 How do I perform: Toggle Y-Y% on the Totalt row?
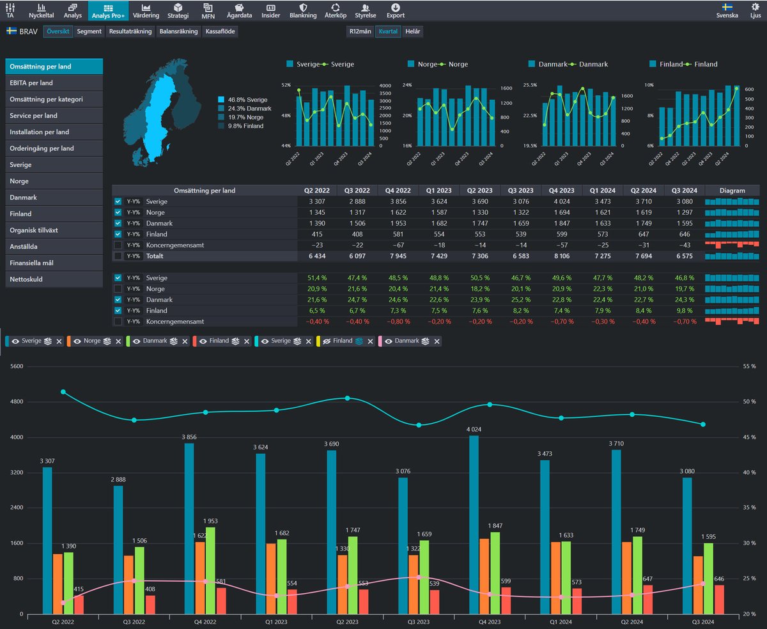tap(133, 256)
